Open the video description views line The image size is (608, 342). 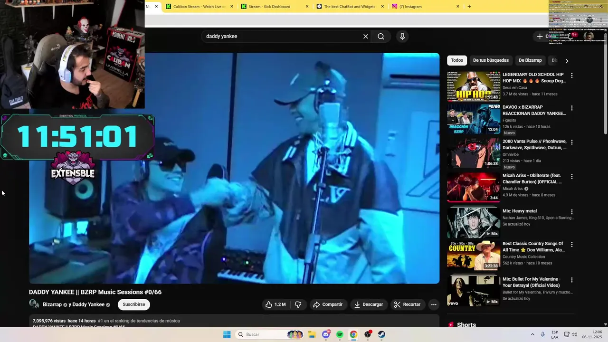(x=106, y=321)
